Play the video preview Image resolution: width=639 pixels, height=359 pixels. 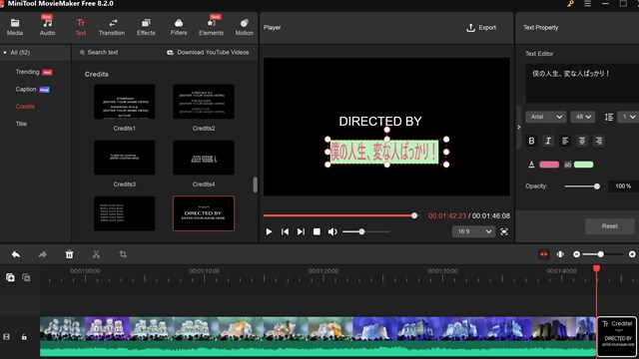[269, 231]
